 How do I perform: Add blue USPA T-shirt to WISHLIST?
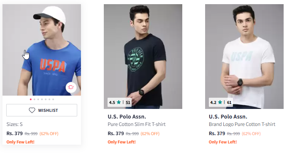click(x=42, y=110)
